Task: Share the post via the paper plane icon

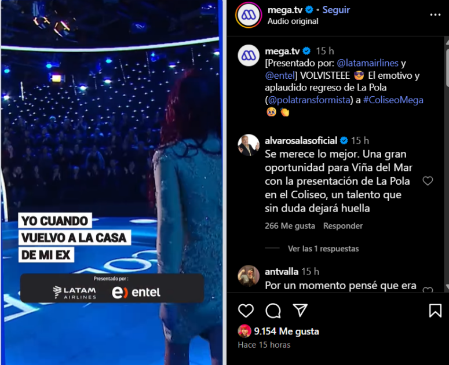Action: pyautogui.click(x=300, y=311)
